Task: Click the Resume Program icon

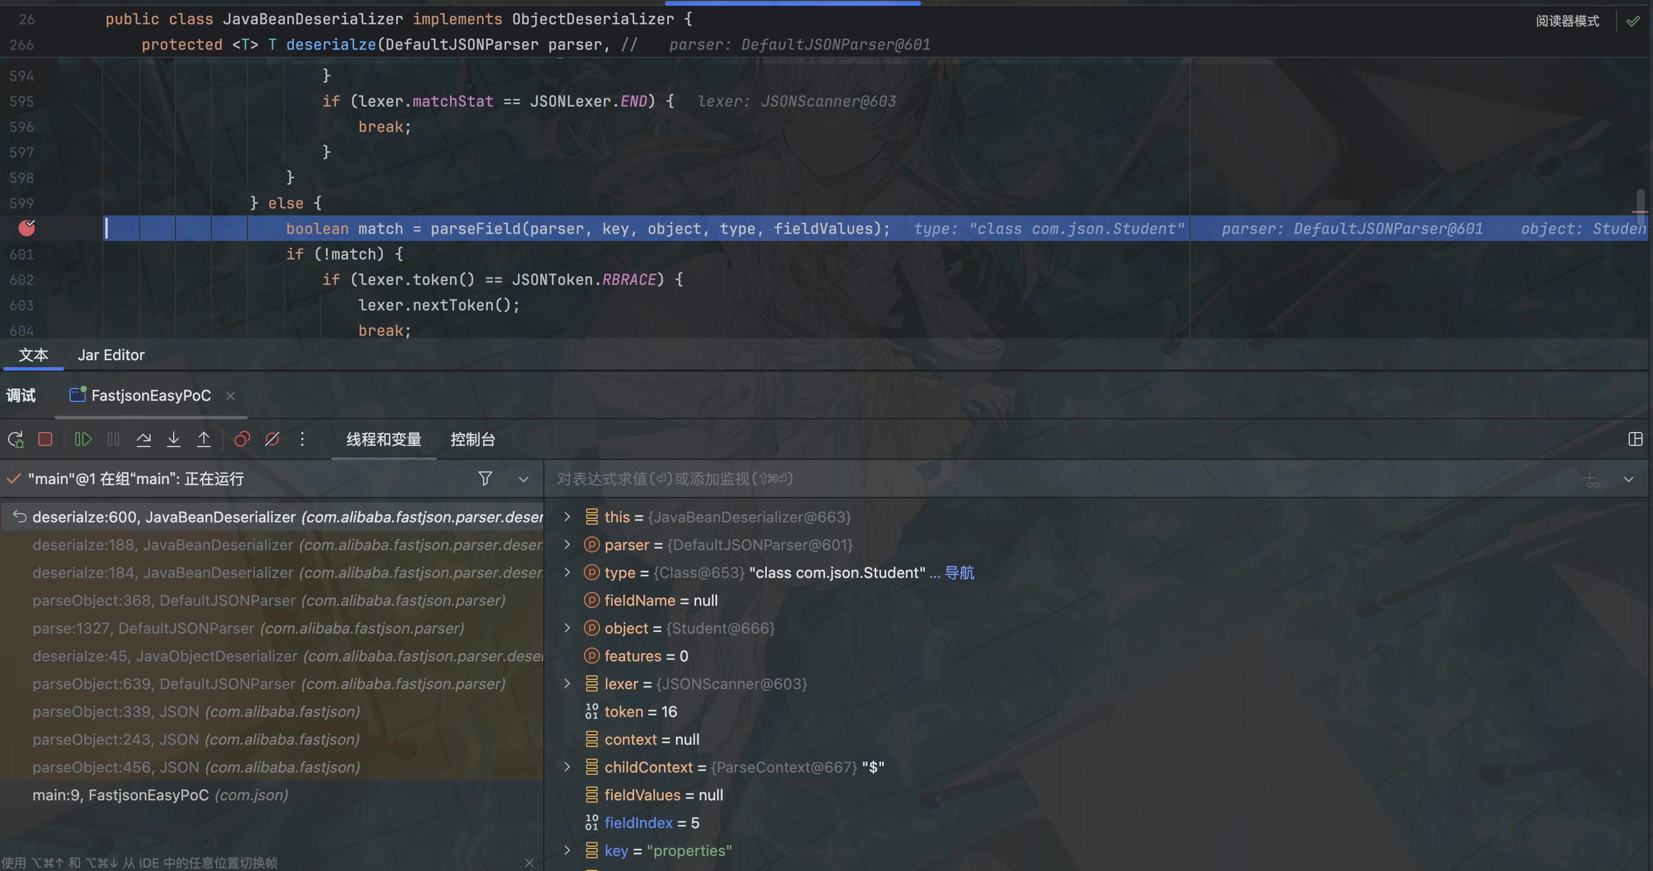Action: click(x=83, y=439)
